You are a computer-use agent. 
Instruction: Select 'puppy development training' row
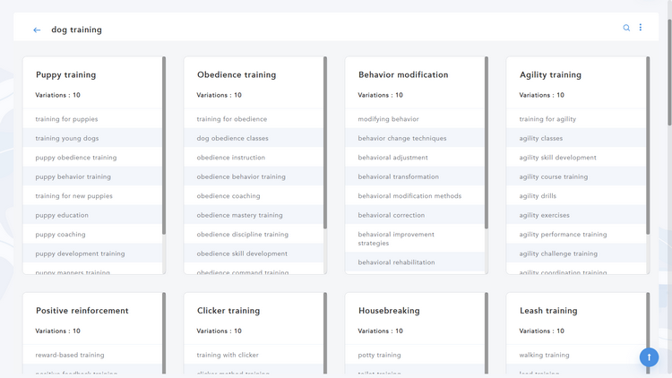tap(92, 253)
